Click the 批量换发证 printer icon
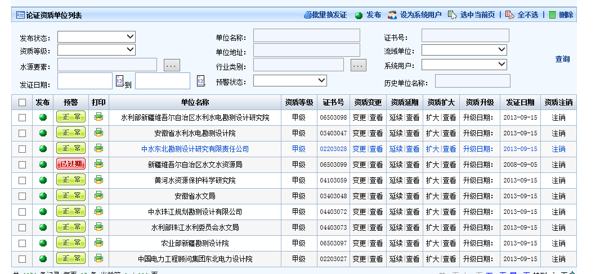609x274 pixels. 308,15
